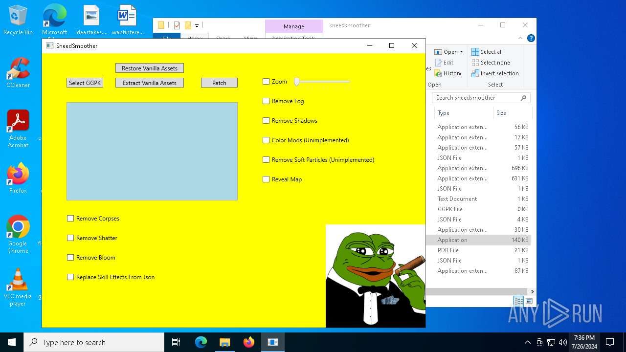
Task: Open the Customize Quick Access Toolbar dropdown
Action: point(197,25)
